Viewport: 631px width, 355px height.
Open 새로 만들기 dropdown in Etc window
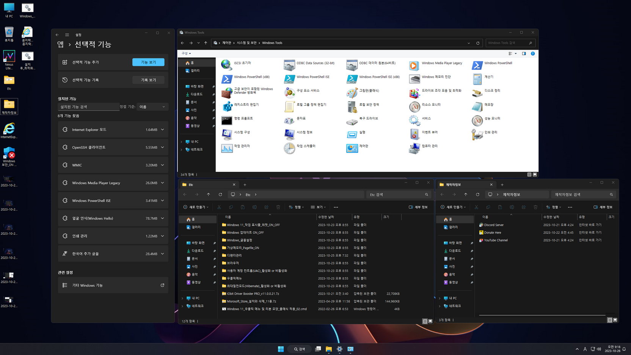click(196, 207)
